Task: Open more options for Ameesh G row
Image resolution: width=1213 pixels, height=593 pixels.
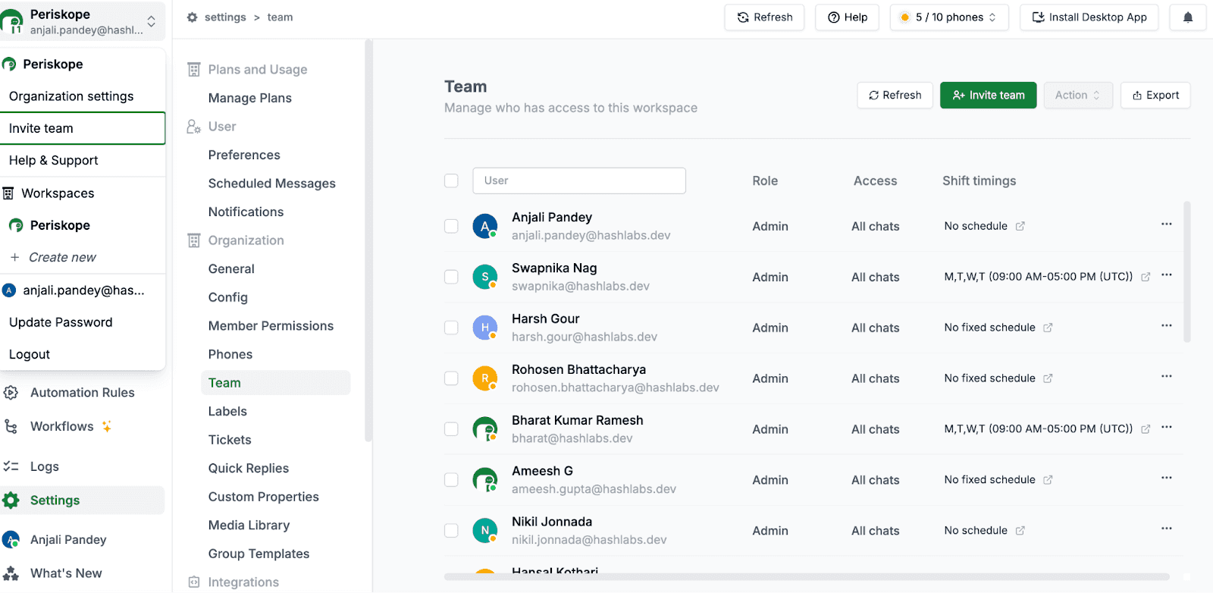Action: click(x=1166, y=478)
